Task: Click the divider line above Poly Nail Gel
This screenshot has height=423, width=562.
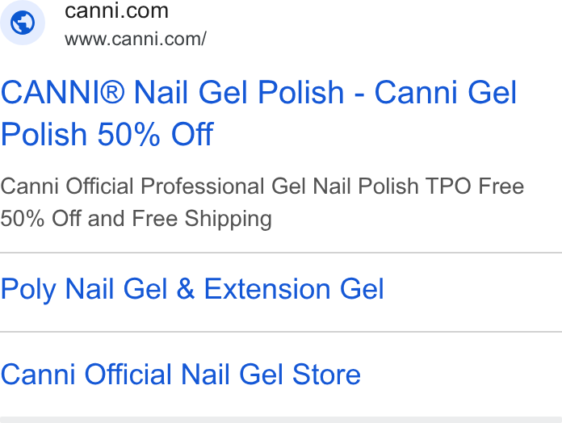Action: tap(281, 253)
